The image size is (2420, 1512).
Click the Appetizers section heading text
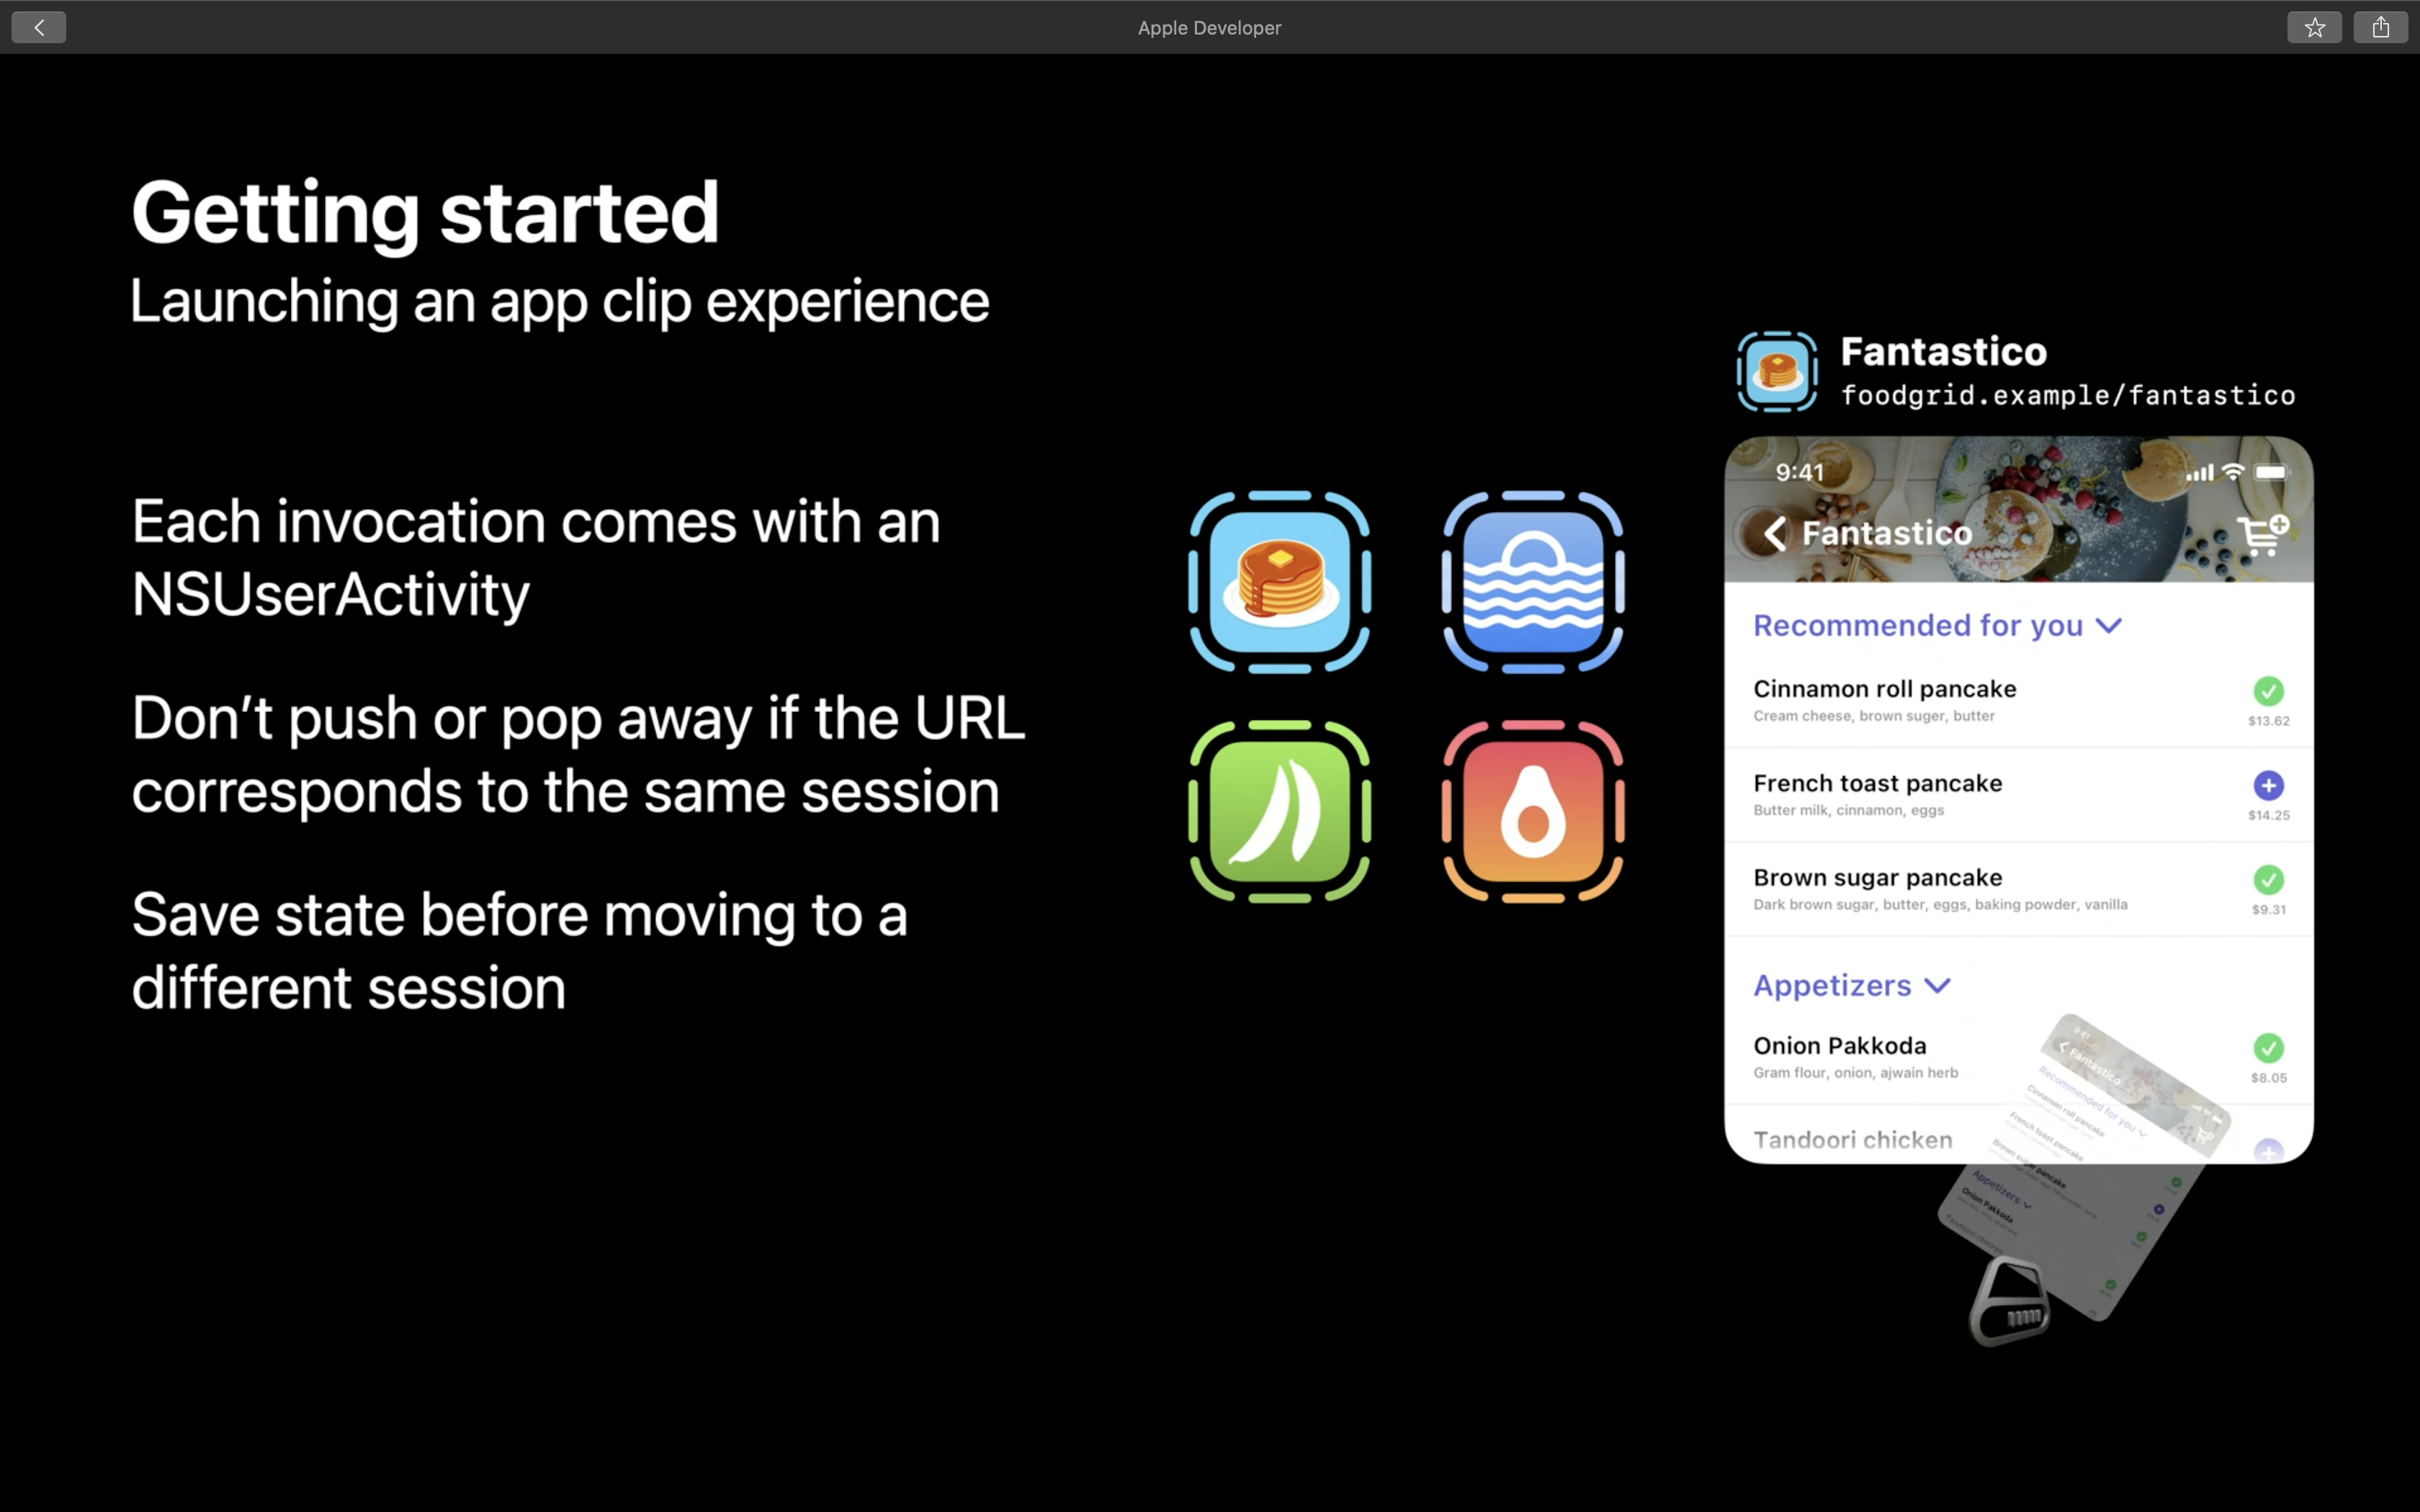coord(1832,986)
